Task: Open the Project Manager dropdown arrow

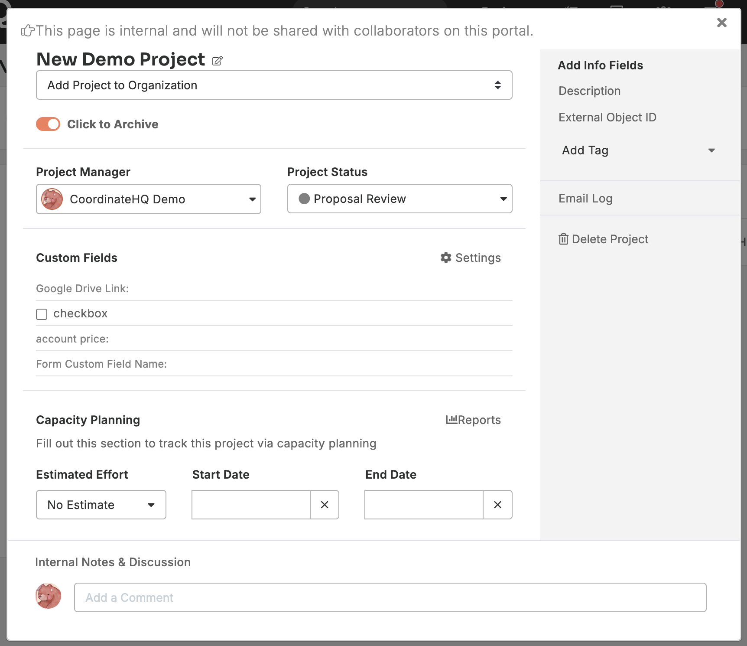Action: pos(252,199)
